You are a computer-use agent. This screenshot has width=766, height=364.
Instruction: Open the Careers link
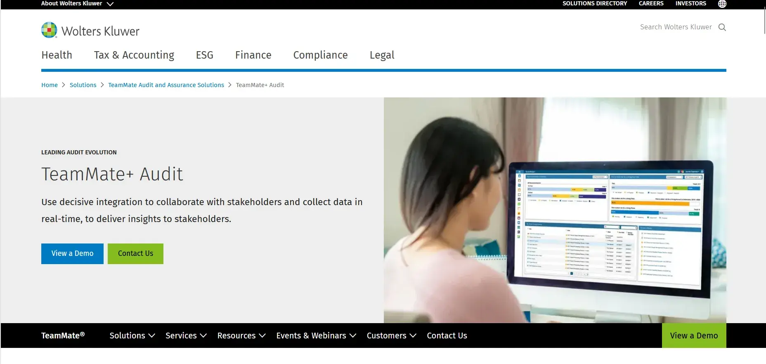pyautogui.click(x=651, y=3)
